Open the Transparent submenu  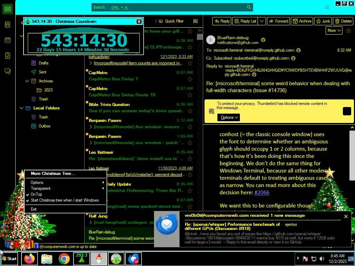tap(65, 188)
